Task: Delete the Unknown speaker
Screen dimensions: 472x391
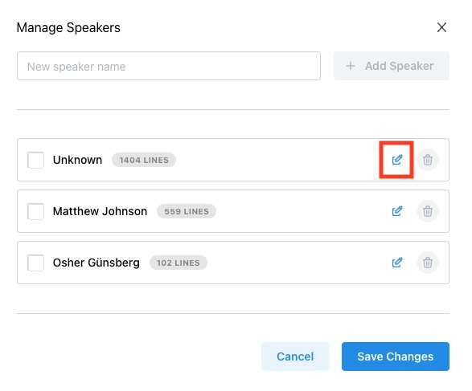Action: 428,160
